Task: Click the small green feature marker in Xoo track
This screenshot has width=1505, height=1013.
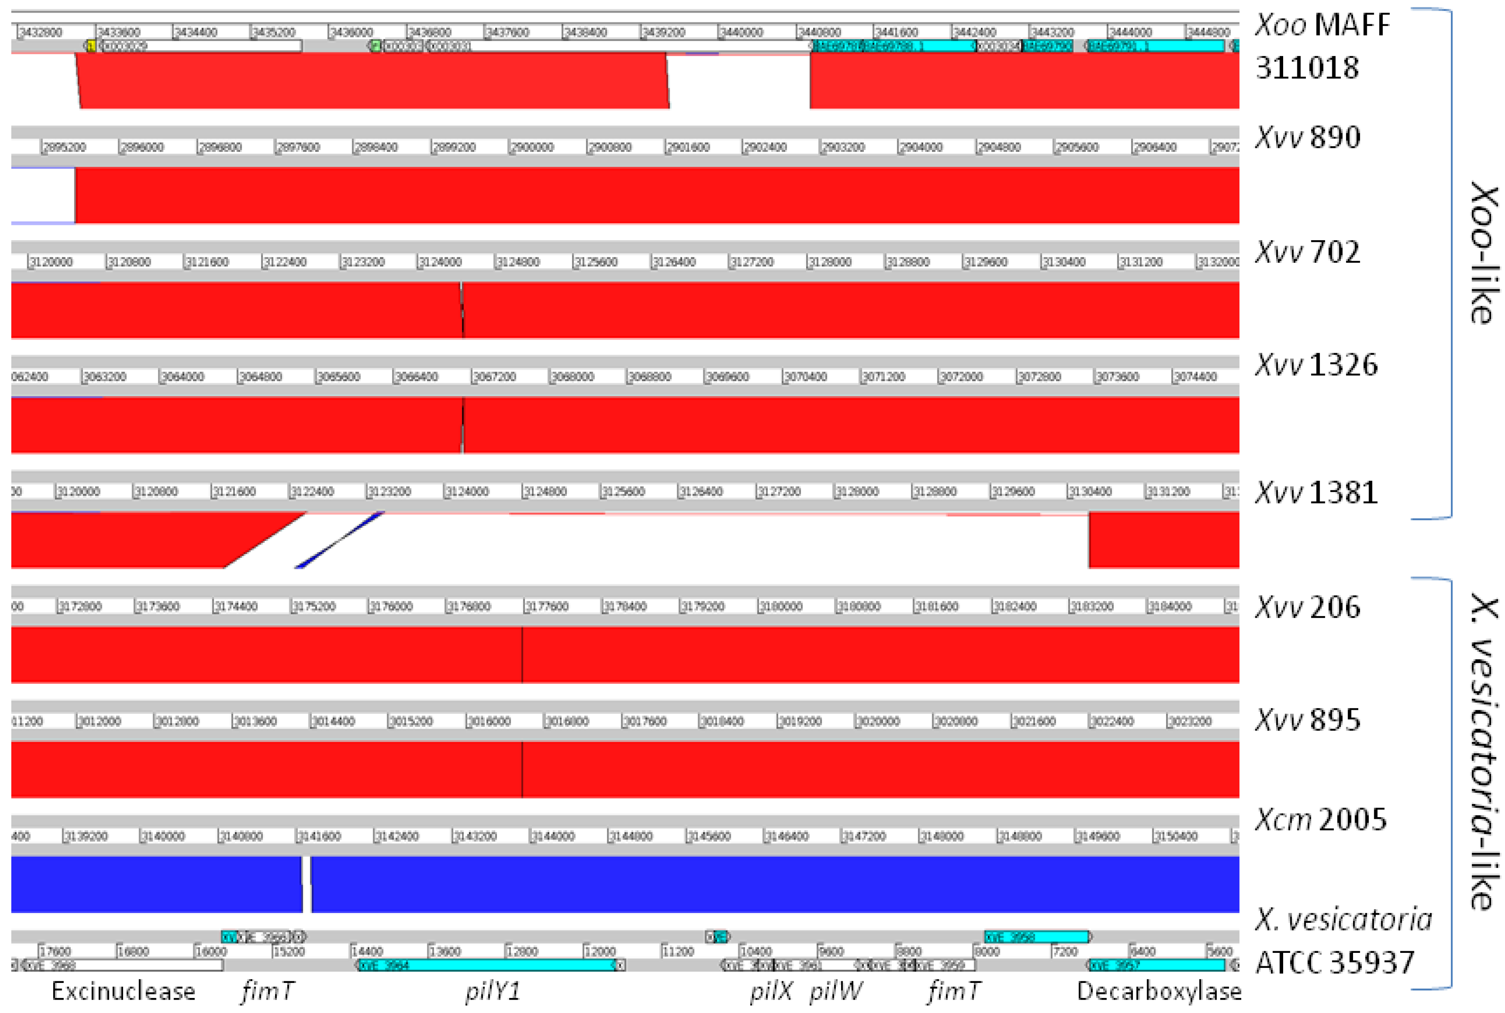Action: (x=375, y=46)
